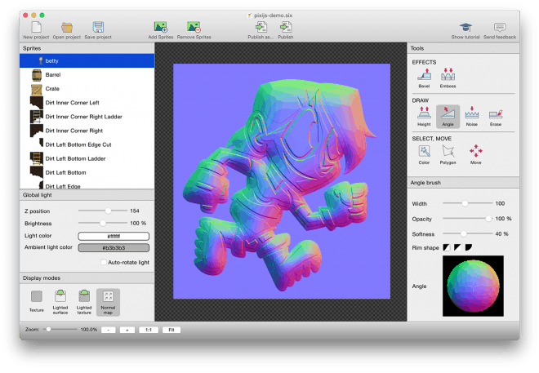Open a project with the folder icon
The image size is (539, 373).
click(x=67, y=28)
